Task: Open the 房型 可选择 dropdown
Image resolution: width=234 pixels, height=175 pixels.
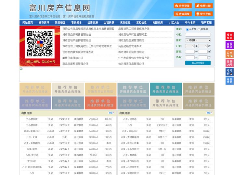Action: (x=198, y=40)
